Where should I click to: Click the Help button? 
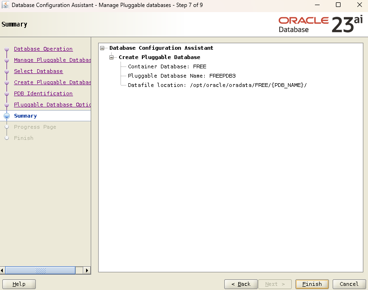click(x=19, y=284)
